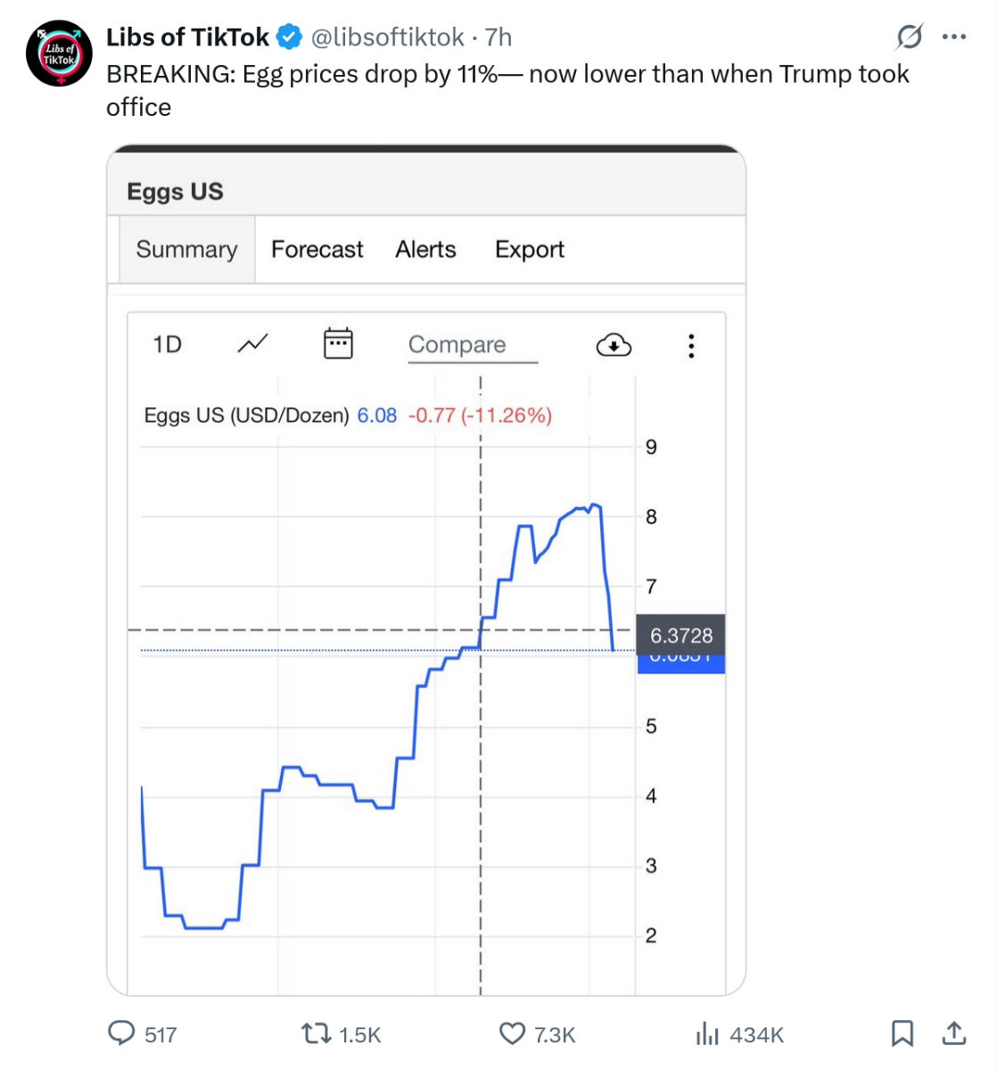Open the view analytics bar icon

click(707, 1033)
